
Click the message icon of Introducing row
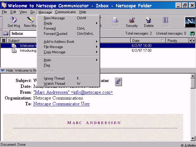pyautogui.click(x=14, y=51)
